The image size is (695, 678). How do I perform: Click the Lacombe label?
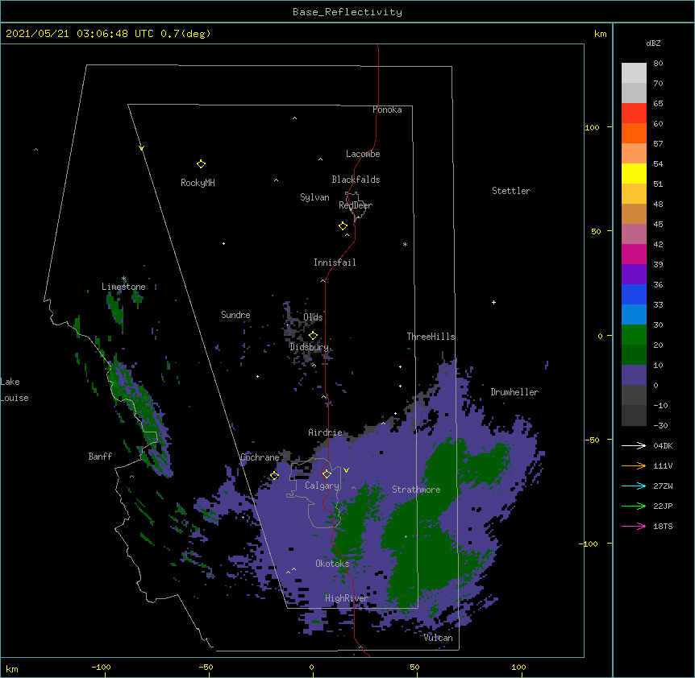click(363, 154)
